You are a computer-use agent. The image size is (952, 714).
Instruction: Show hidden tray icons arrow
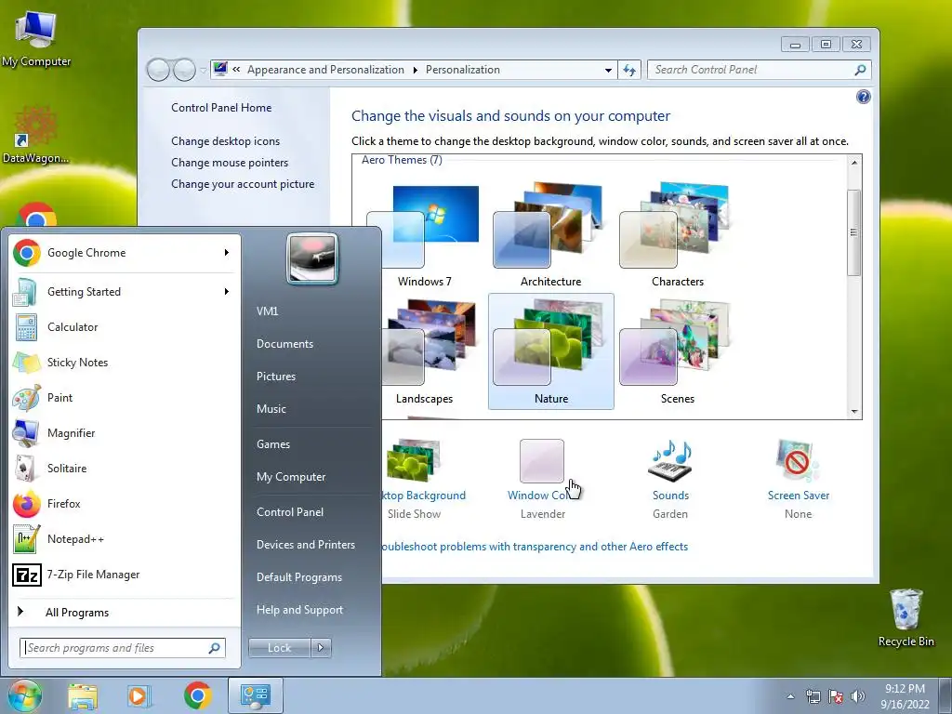click(790, 696)
